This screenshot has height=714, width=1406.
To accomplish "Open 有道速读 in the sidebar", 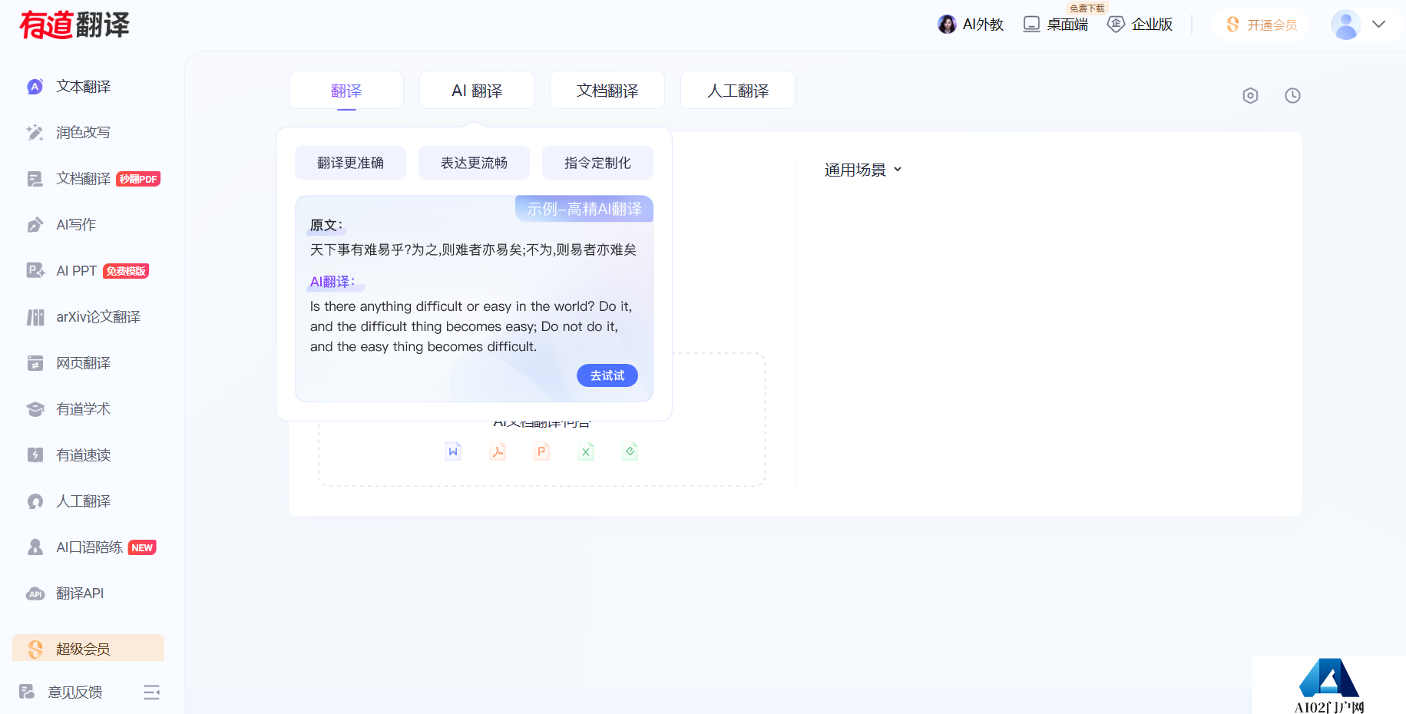I will (x=83, y=455).
